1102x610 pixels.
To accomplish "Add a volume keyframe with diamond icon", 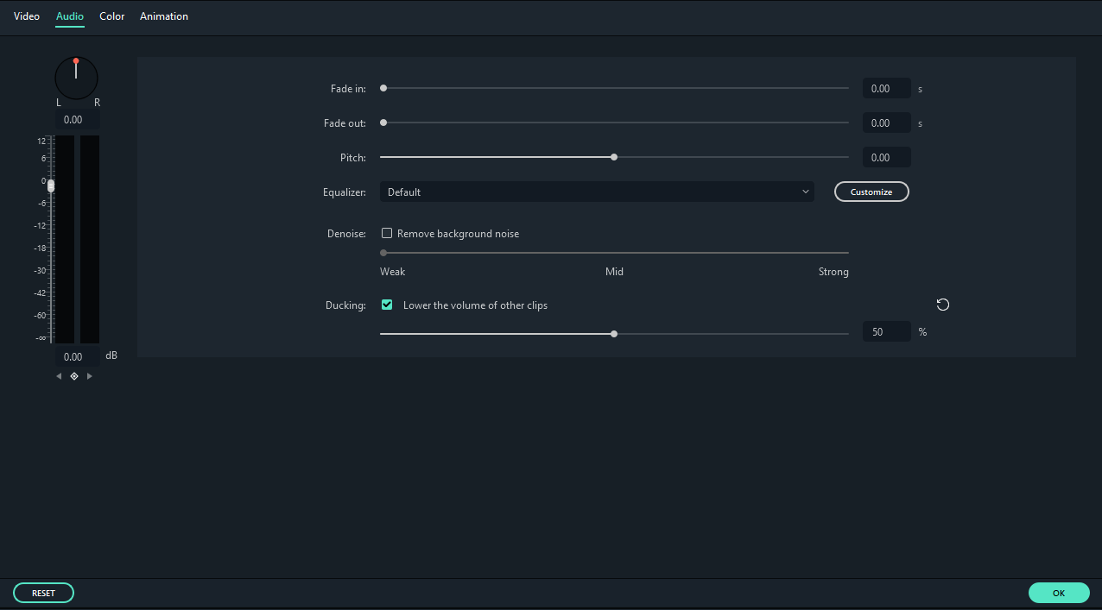I will click(x=74, y=376).
